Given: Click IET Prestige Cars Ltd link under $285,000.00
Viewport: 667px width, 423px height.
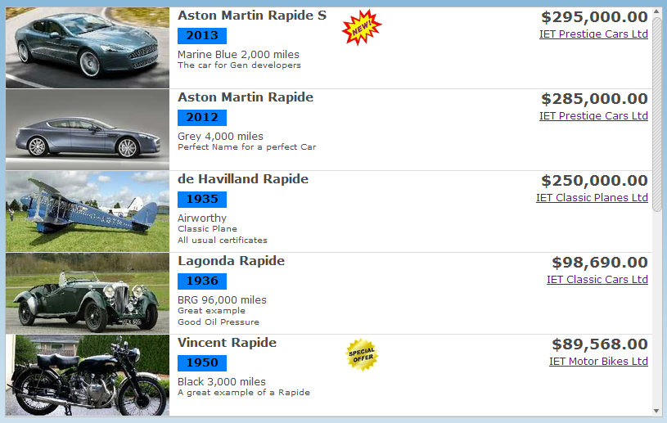Looking at the screenshot, I should [593, 116].
